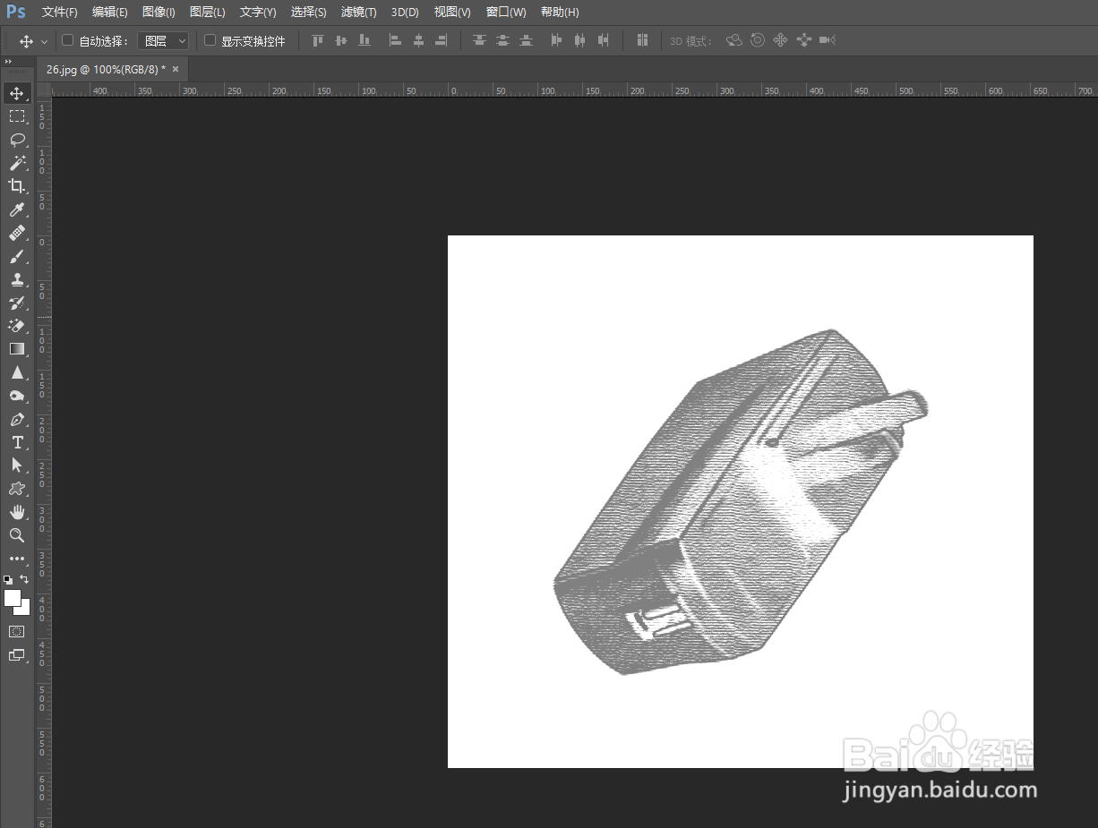Open the 图层 auto-select dropdown
The width and height of the screenshot is (1098, 828).
click(x=163, y=41)
